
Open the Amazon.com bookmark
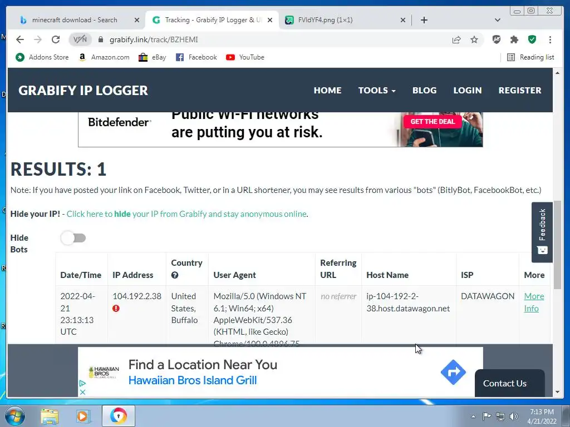tap(104, 57)
